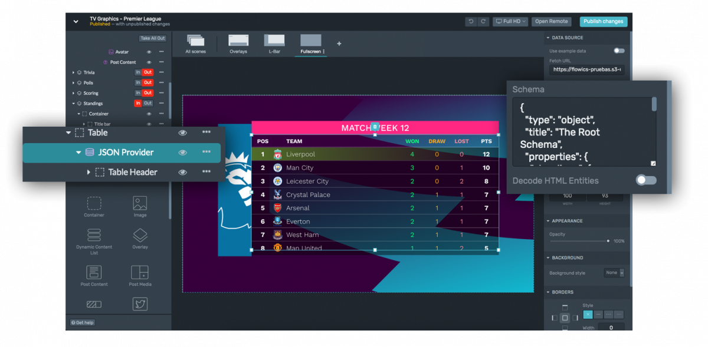This screenshot has width=708, height=347.
Task: Open more options for Avatar layer
Action: point(161,52)
